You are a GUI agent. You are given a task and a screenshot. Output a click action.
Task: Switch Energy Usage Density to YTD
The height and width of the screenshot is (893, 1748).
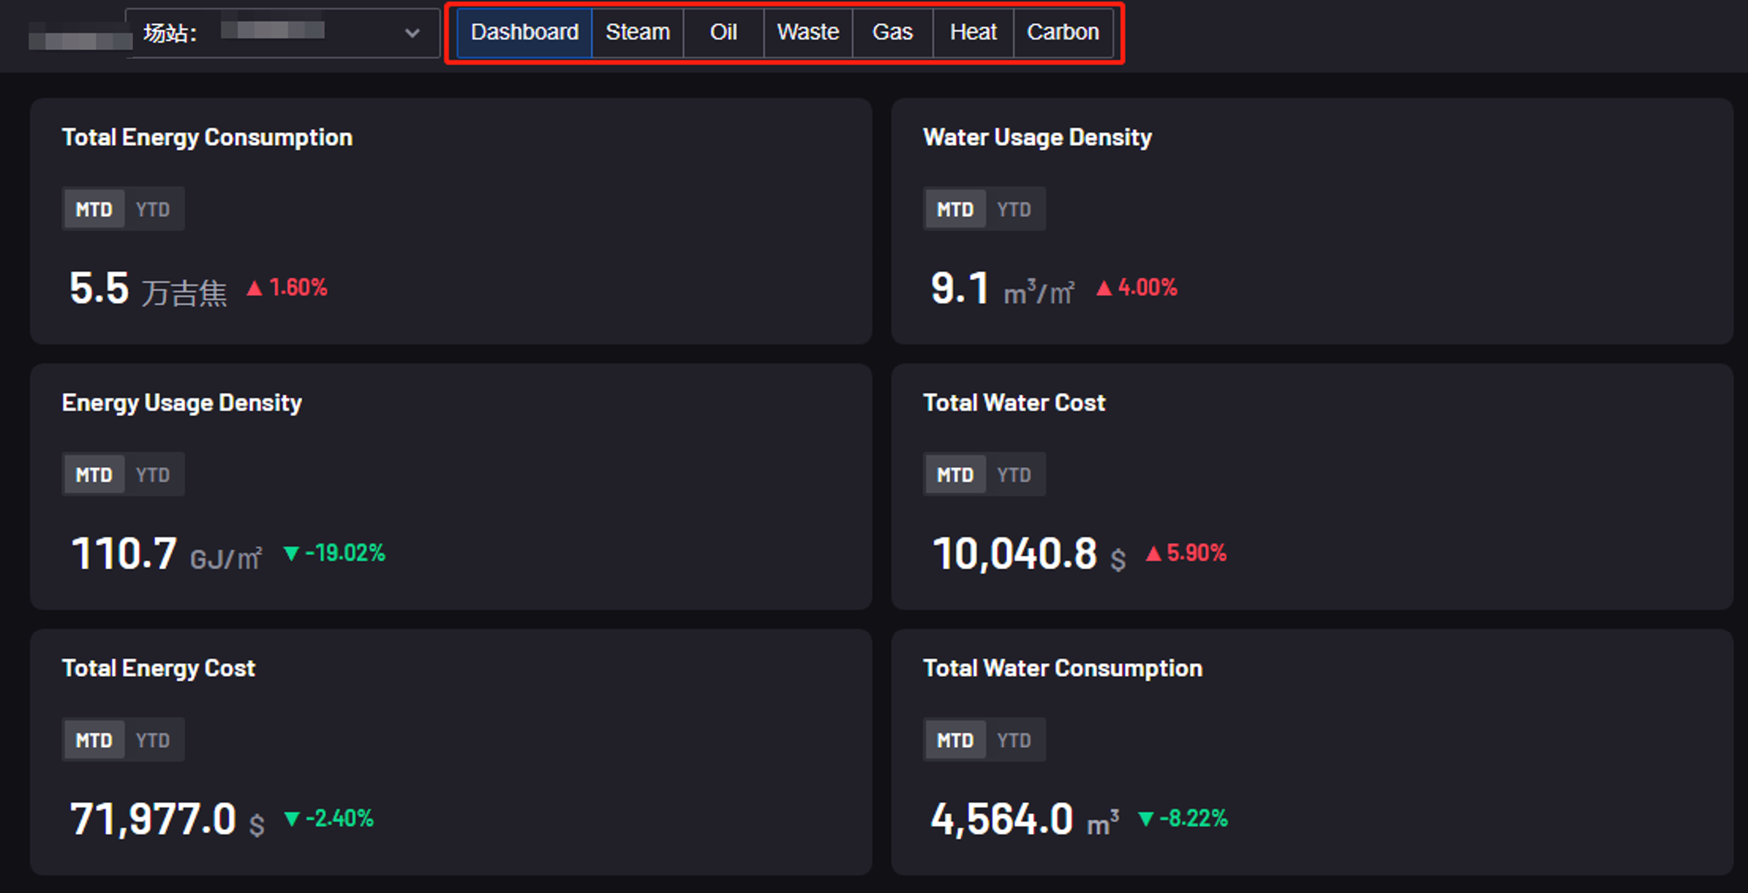[x=153, y=475]
